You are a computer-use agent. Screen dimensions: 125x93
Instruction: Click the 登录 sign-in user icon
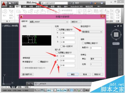[73, 3]
